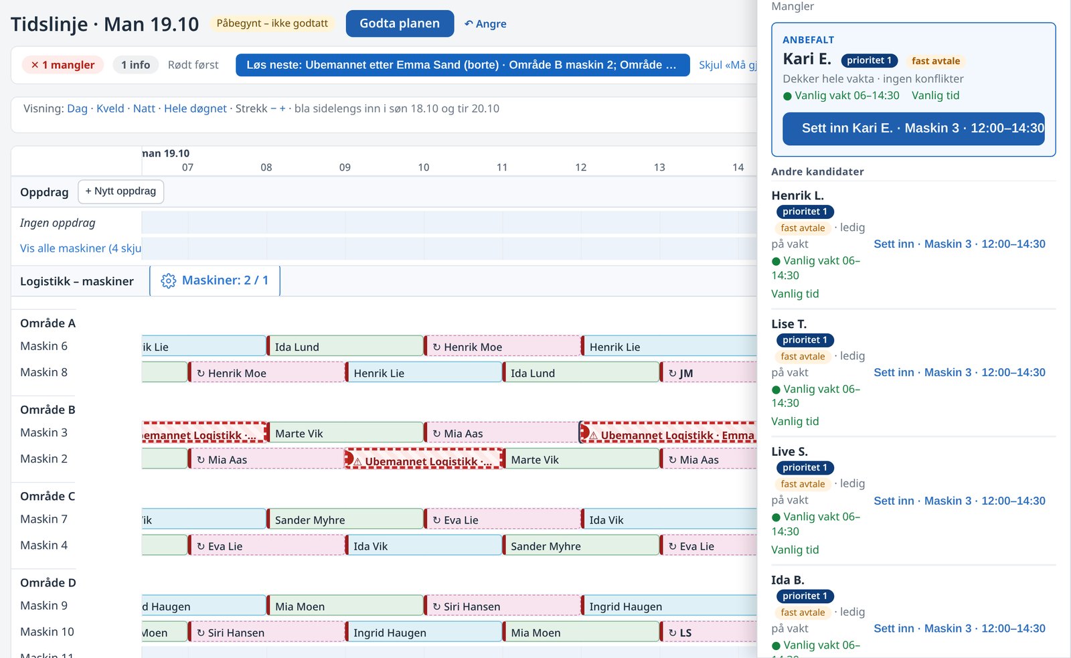This screenshot has height=658, width=1071.
Task: Click Kari E. prioritet 1 badge
Action: pyautogui.click(x=869, y=60)
